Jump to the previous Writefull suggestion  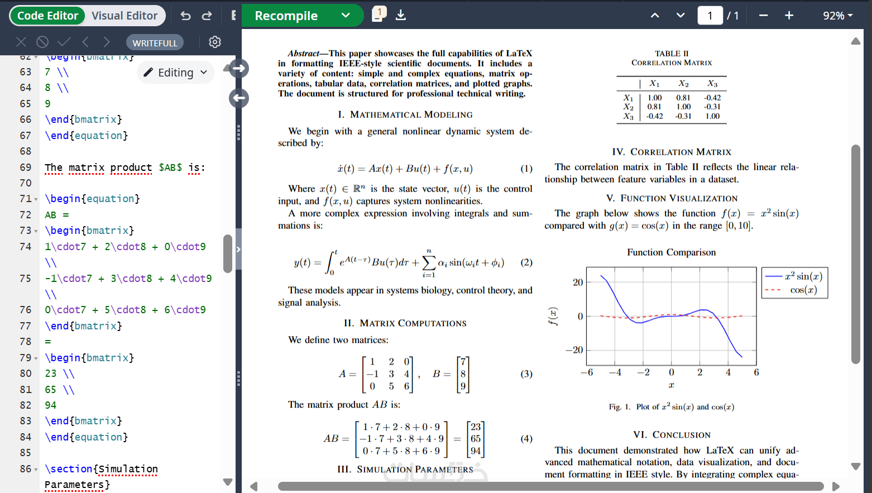85,42
